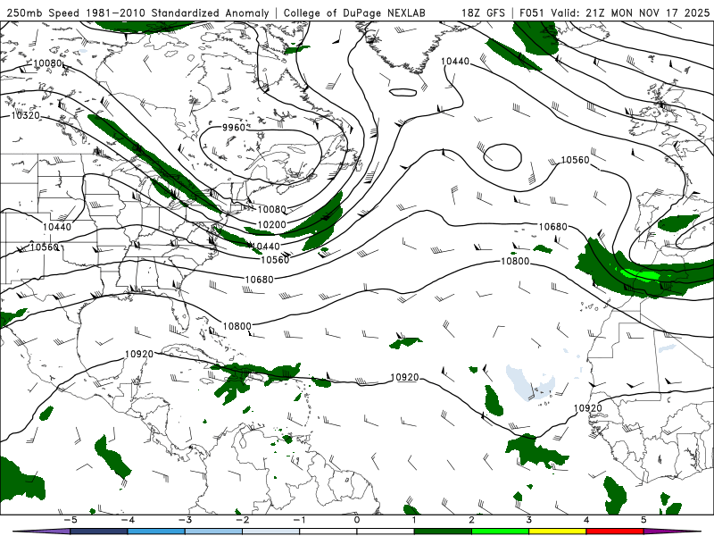The height and width of the screenshot is (536, 714).
Task: Click the title text '250mb Speed 1981-2010 Standardized Anomaly'
Action: (138, 13)
